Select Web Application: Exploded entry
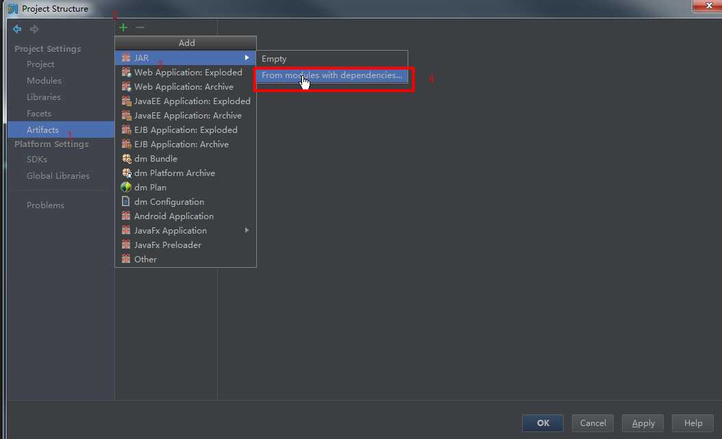Screen dimensions: 722x439 pos(185,72)
